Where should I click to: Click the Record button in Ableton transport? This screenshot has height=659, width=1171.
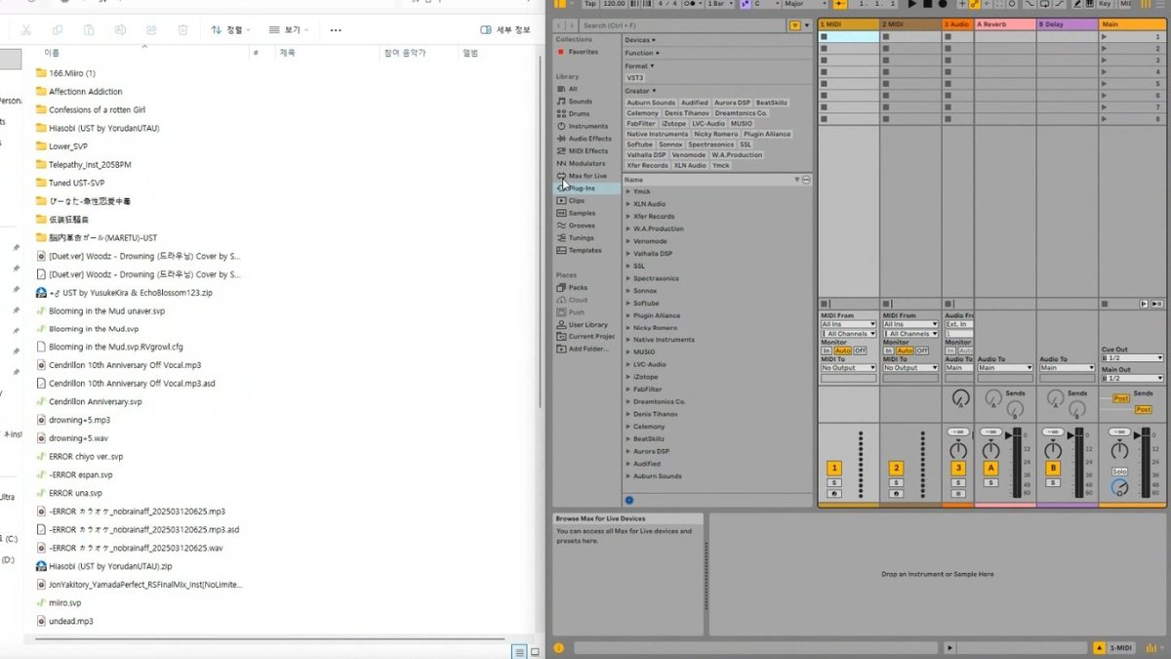[943, 4]
